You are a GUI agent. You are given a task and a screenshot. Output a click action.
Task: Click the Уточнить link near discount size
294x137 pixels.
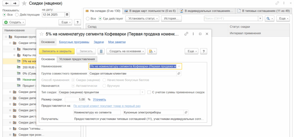[x=100, y=99]
